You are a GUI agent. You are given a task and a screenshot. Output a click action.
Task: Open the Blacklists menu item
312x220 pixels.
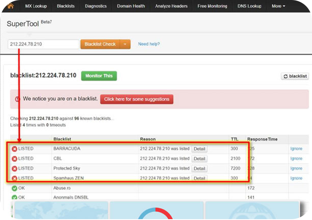pos(66,6)
